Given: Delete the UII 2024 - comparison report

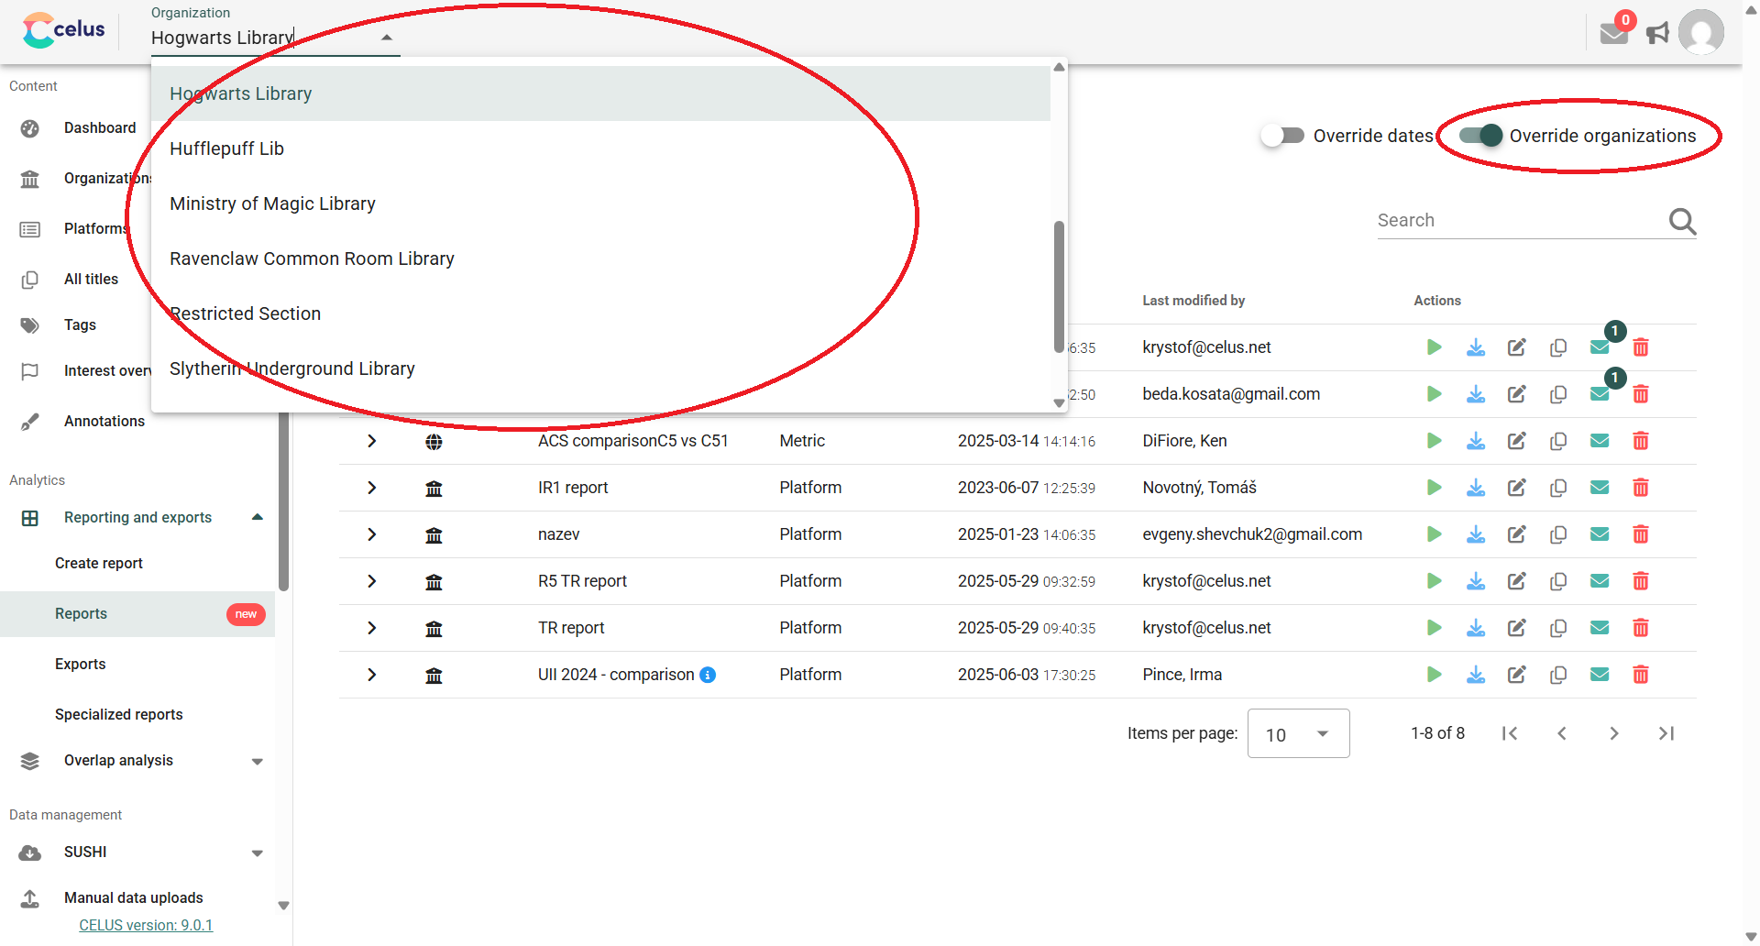Looking at the screenshot, I should pyautogui.click(x=1641, y=675).
